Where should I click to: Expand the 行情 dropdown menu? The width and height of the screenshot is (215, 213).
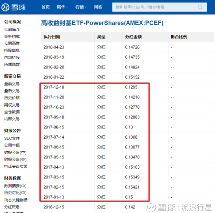coord(81,7)
